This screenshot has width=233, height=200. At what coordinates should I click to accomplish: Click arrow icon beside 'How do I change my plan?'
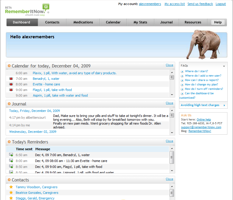(182, 85)
